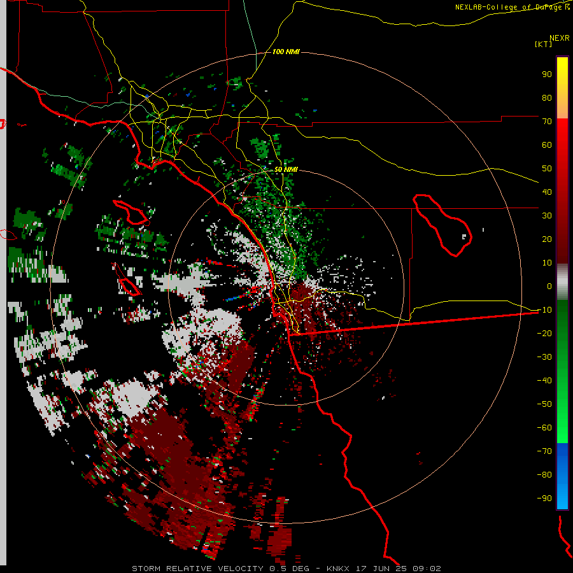Click the -40 value on the velocity scale
Screen dimensions: 573x573
click(544, 381)
